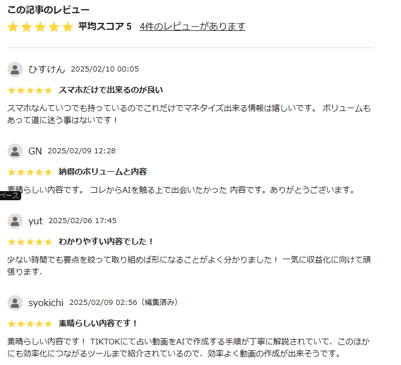Open reviewer name yut

click(36, 221)
